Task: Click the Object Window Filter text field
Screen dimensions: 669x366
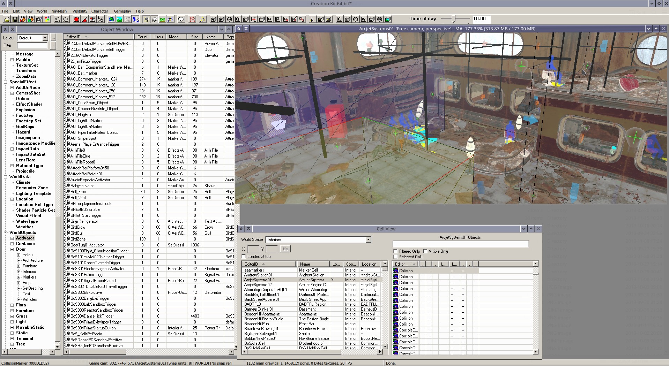Action: pos(32,45)
